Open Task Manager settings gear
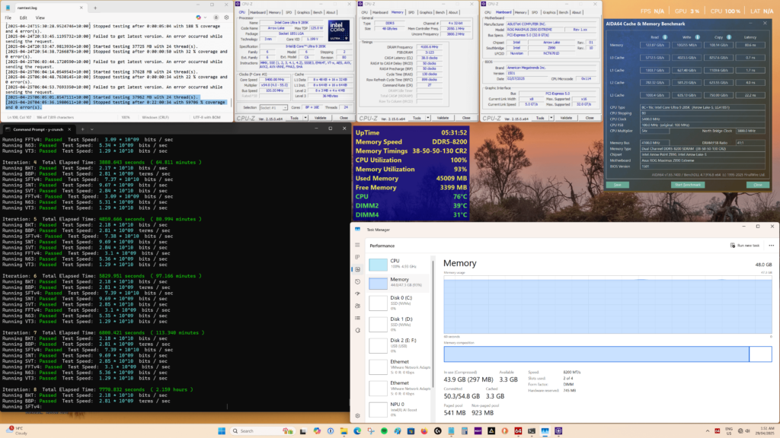 pos(357,416)
